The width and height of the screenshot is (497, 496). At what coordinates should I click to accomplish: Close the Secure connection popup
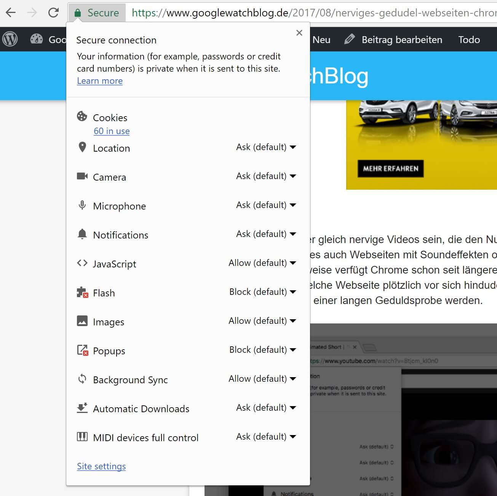299,33
